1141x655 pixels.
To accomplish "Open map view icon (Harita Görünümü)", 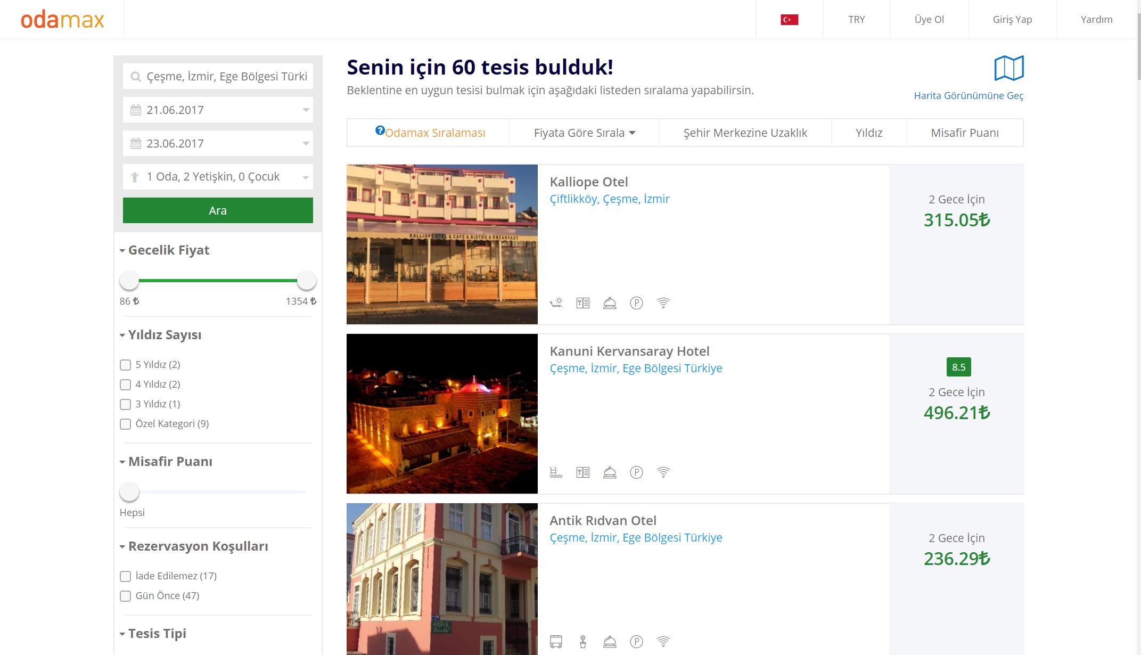I will (1008, 68).
